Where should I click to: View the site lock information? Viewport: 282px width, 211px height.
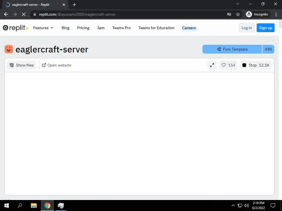pyautogui.click(x=35, y=14)
